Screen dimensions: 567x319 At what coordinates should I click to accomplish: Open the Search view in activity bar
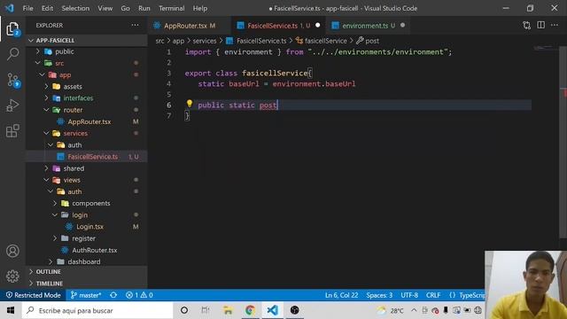tap(12, 54)
